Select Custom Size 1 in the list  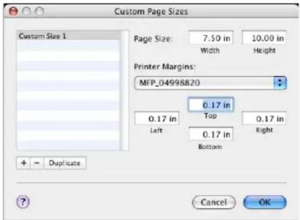pyautogui.click(x=69, y=36)
